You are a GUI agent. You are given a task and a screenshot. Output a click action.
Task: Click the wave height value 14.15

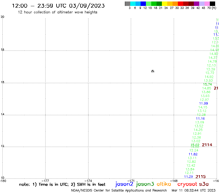[203, 107]
